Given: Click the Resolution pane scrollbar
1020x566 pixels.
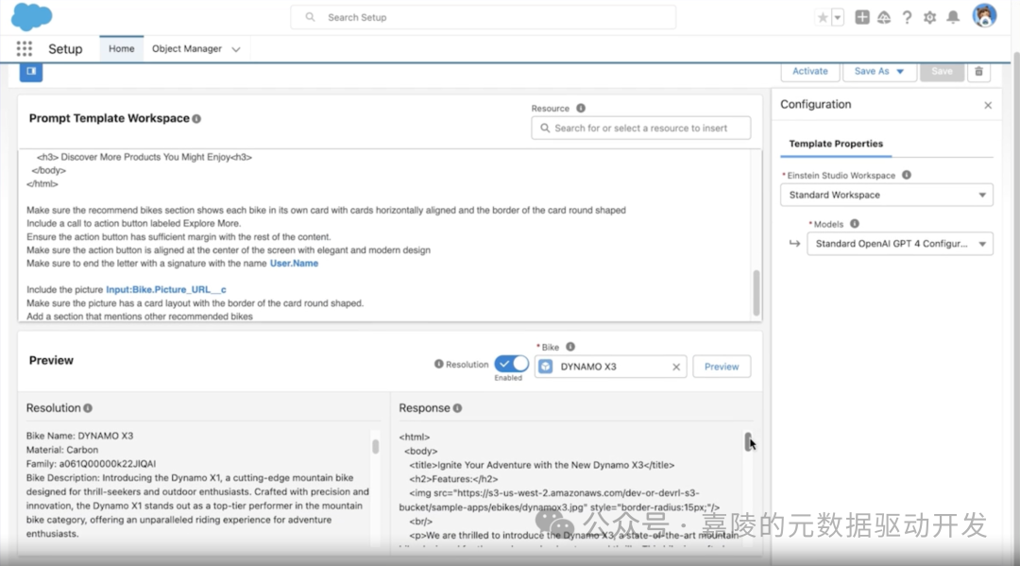Looking at the screenshot, I should (x=375, y=446).
